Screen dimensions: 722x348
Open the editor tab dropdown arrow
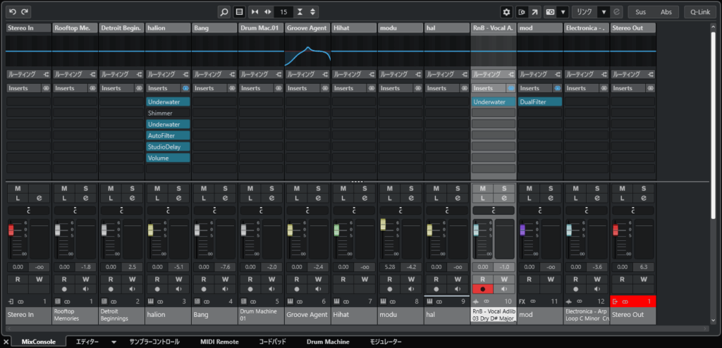point(114,342)
